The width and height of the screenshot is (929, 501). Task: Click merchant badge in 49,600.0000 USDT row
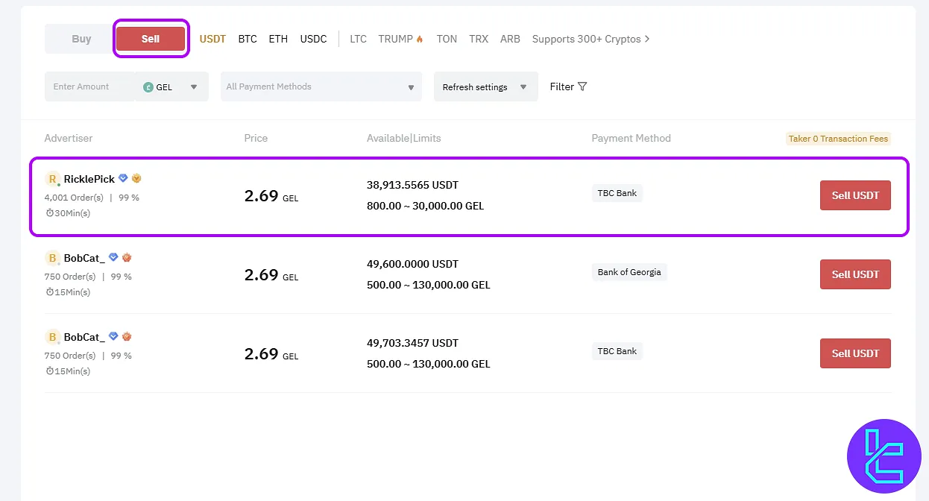[x=127, y=257]
